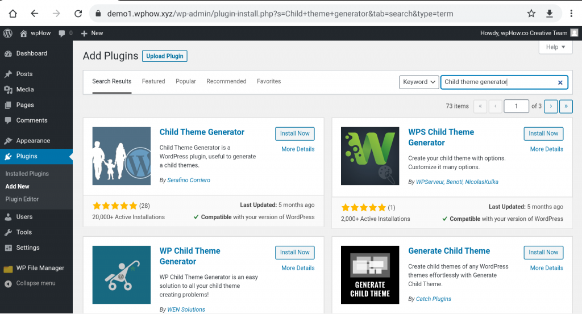This screenshot has height=314, width=582.
Task: Open WP Child Theme Generator thumbnail
Action: 122,275
